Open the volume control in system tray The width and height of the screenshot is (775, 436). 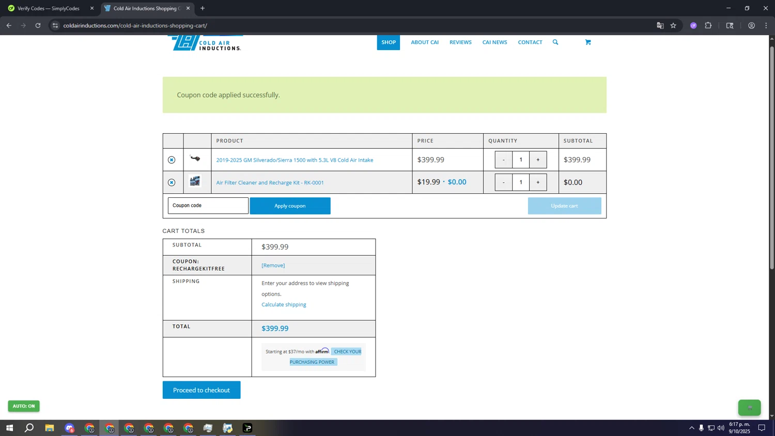coord(721,428)
